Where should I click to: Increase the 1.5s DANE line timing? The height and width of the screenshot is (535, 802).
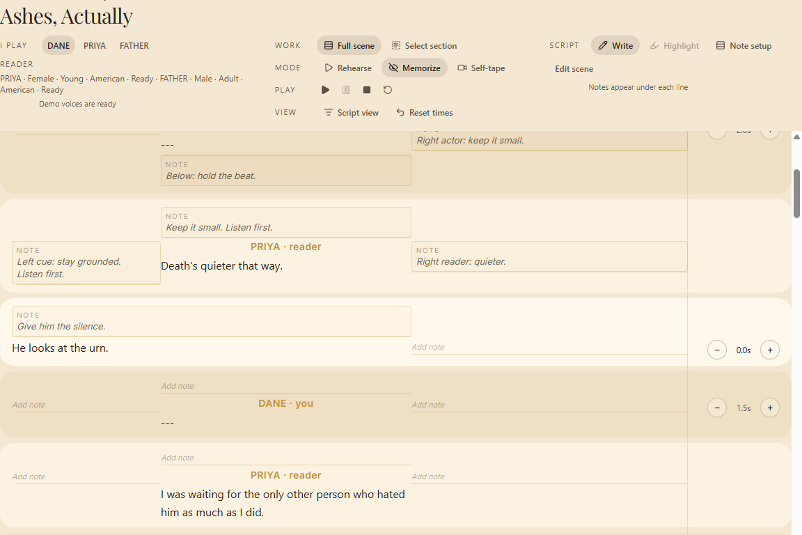[770, 408]
